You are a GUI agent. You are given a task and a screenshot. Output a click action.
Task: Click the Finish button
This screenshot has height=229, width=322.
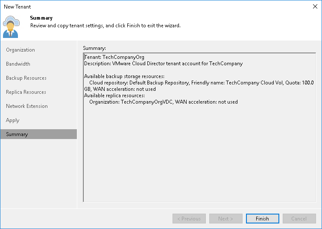262,218
